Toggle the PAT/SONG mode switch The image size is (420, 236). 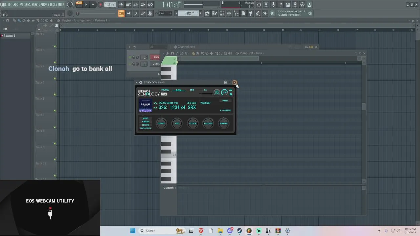click(x=79, y=4)
